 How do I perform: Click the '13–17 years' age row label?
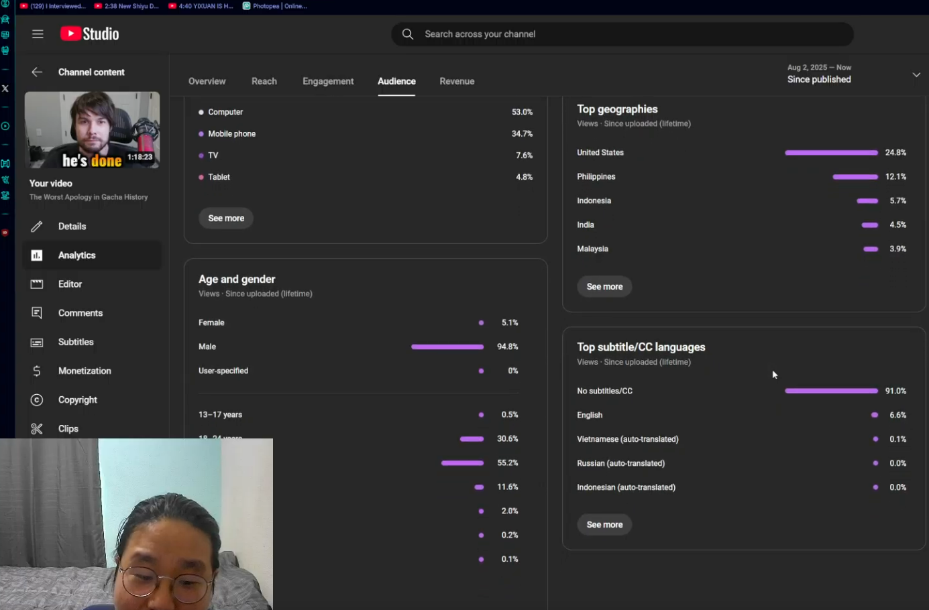point(220,415)
